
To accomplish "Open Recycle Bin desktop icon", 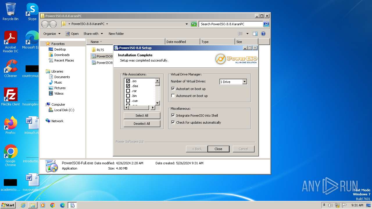I will [10, 12].
